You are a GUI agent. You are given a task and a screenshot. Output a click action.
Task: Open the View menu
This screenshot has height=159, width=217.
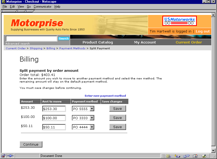[x=21, y=7]
